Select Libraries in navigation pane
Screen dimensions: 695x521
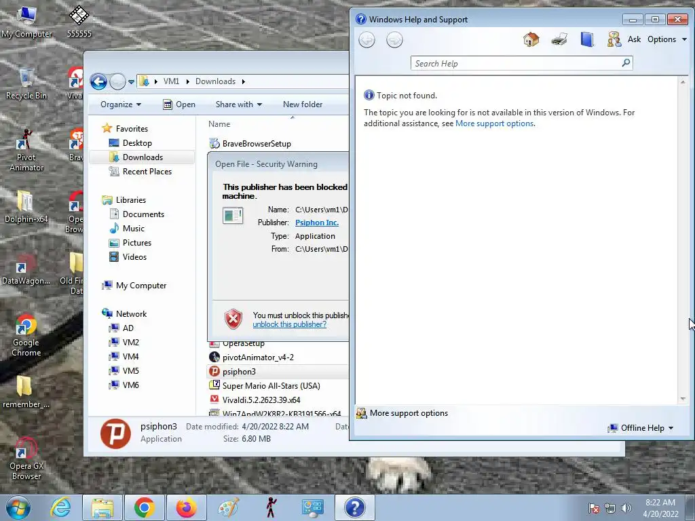click(x=131, y=200)
